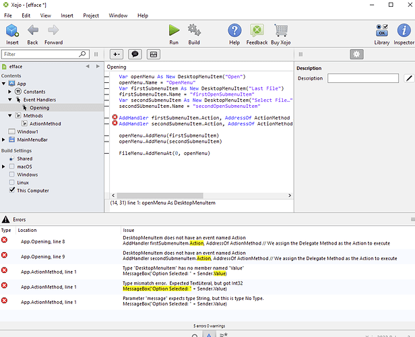Build the project using gears icon
The width and height of the screenshot is (415, 337).
coord(194,30)
